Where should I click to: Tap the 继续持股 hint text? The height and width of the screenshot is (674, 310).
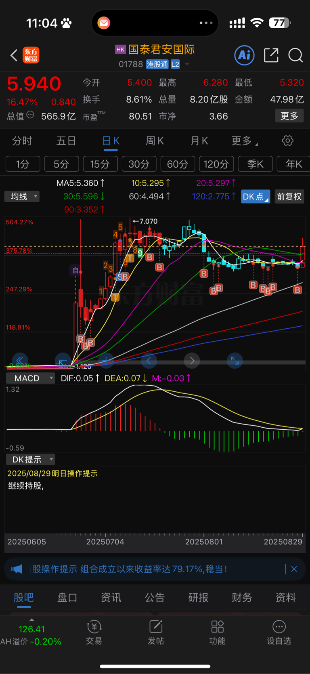coord(26,486)
